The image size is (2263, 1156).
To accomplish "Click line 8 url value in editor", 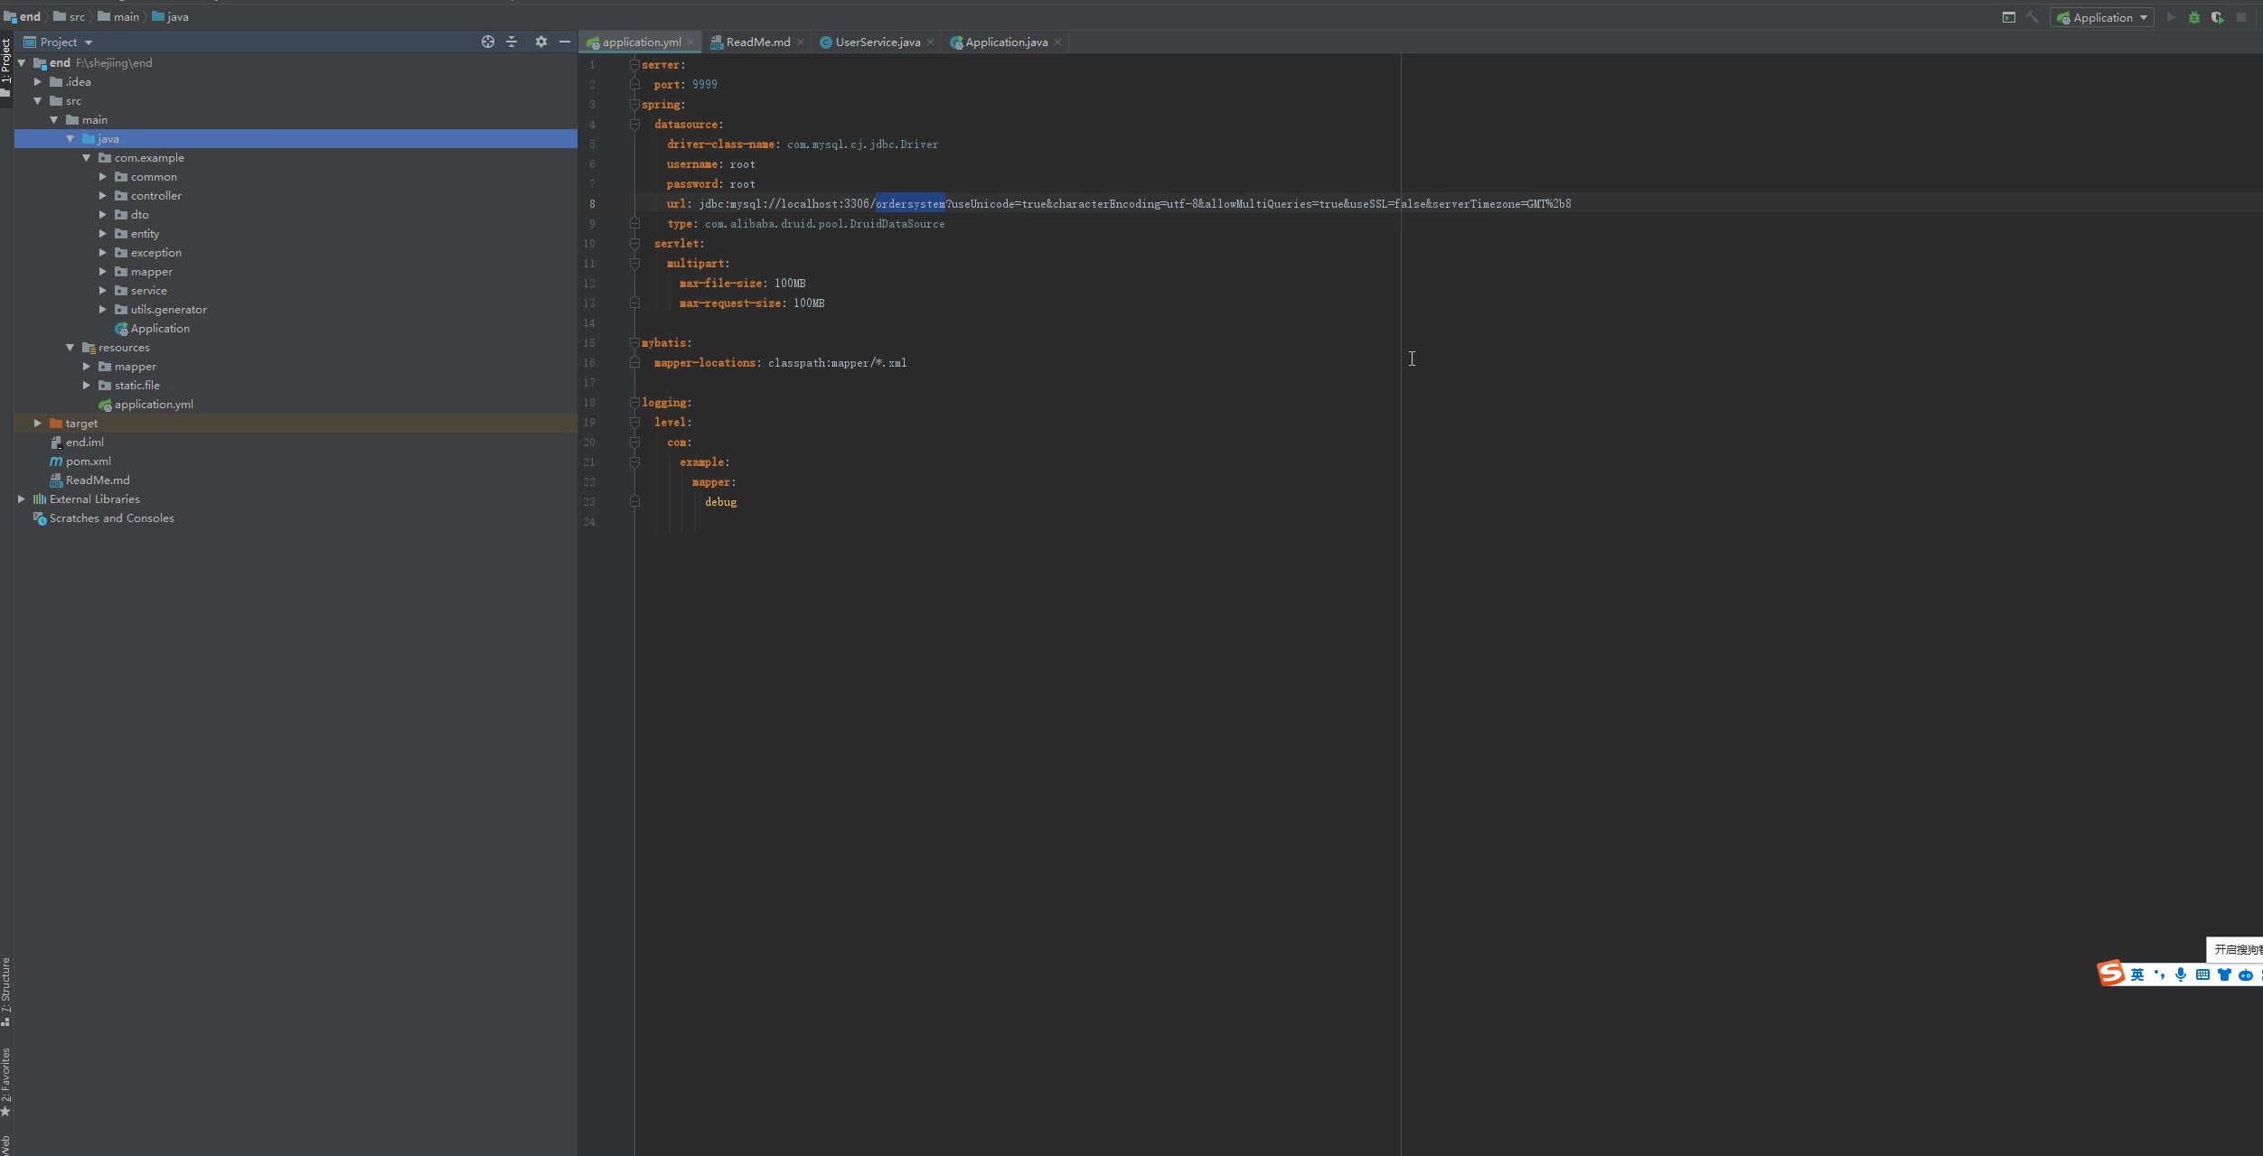I will point(1134,204).
